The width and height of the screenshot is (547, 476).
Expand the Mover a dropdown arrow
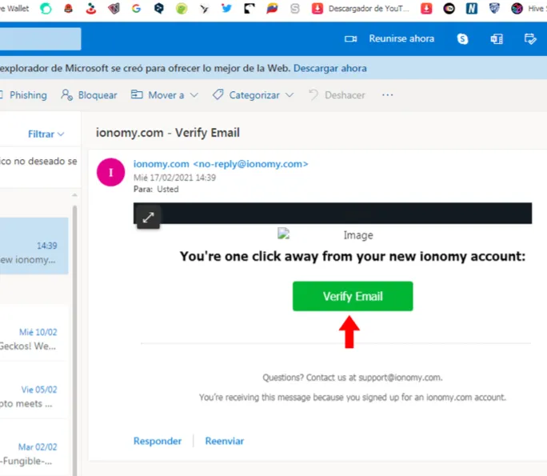tap(194, 95)
